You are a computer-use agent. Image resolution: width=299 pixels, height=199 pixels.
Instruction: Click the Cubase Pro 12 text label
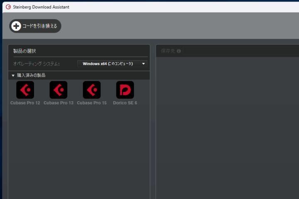[x=25, y=103]
